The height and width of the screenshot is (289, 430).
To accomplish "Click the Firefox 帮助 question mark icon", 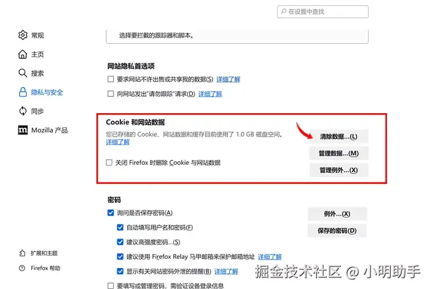I will [22, 268].
